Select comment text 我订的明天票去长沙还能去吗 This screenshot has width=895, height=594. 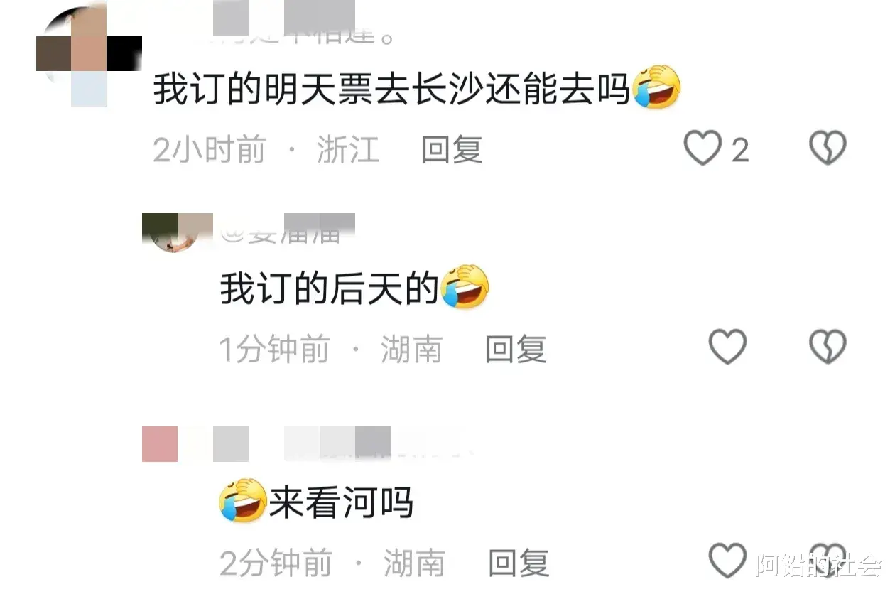pyautogui.click(x=391, y=90)
